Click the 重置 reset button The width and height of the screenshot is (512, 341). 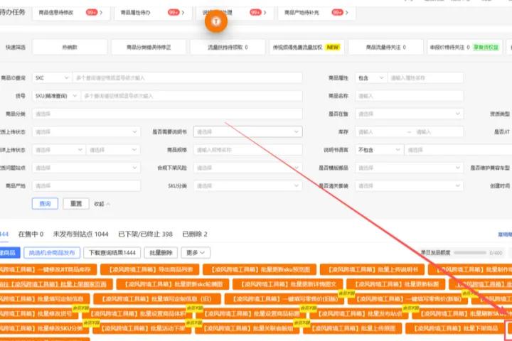point(76,203)
